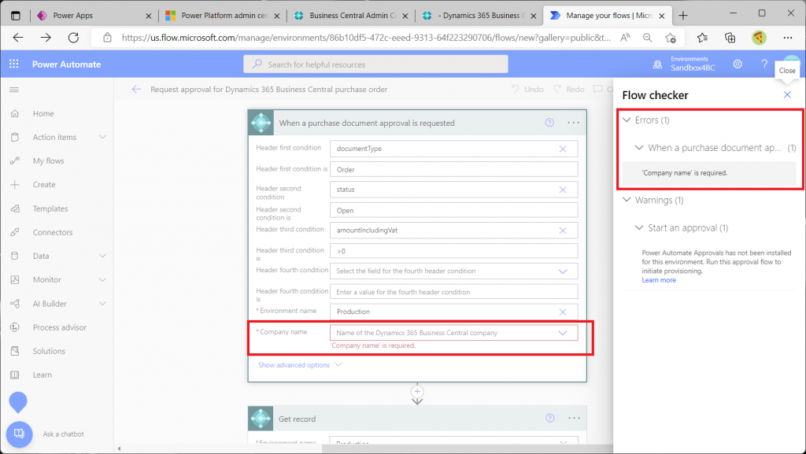
Task: Switch to the Dynamics 365 Business Central tab
Action: 479,16
